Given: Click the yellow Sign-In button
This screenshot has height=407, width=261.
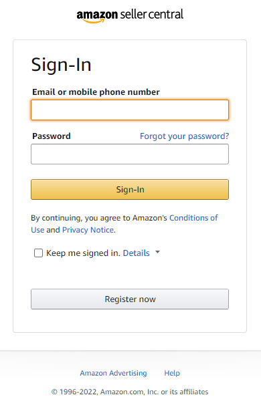Looking at the screenshot, I should coord(130,190).
